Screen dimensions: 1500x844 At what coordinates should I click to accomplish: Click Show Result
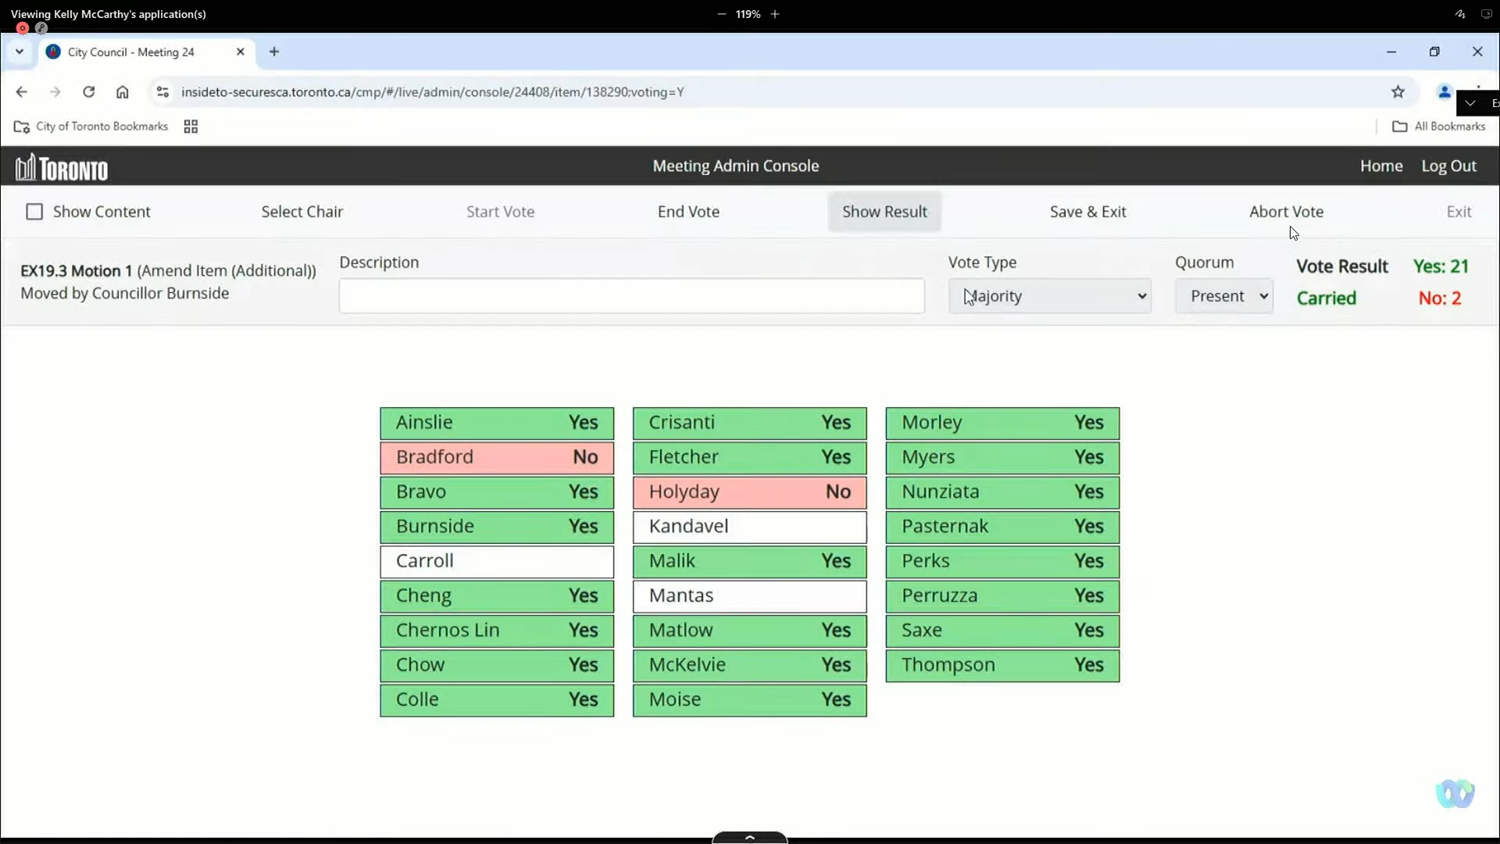pos(884,212)
